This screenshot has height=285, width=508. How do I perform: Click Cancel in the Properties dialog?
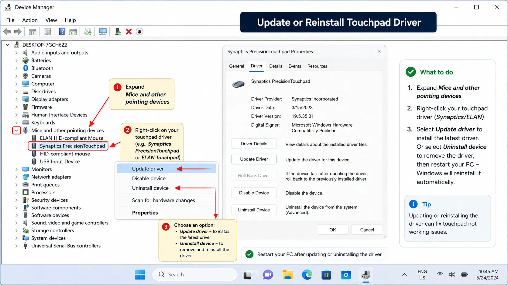pos(367,230)
